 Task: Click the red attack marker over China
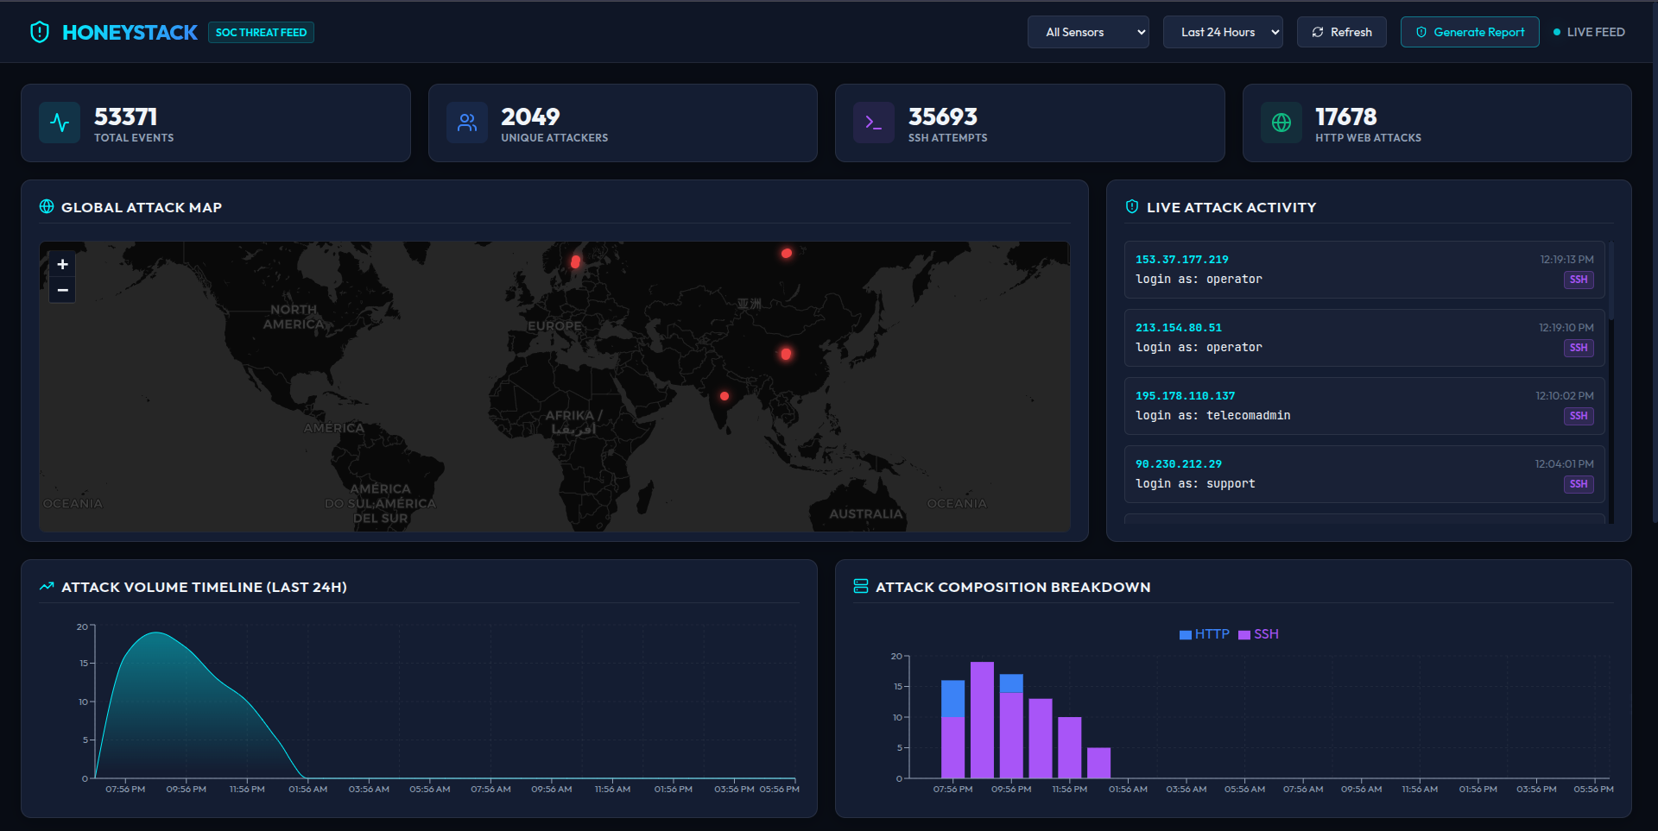coord(786,354)
